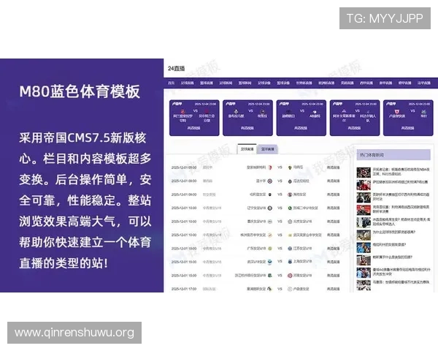Switch to the 篮球直播 tab above the match list

(x=268, y=149)
